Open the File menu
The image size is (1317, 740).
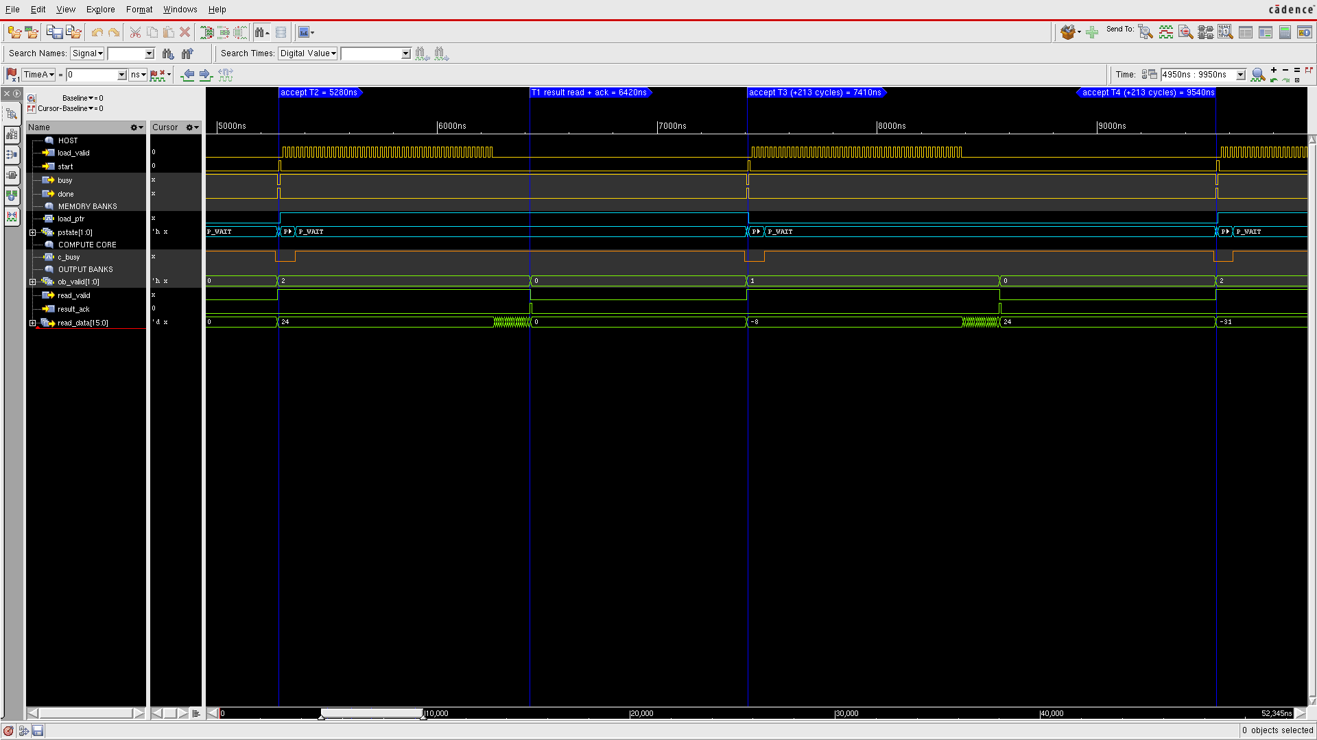pos(12,10)
